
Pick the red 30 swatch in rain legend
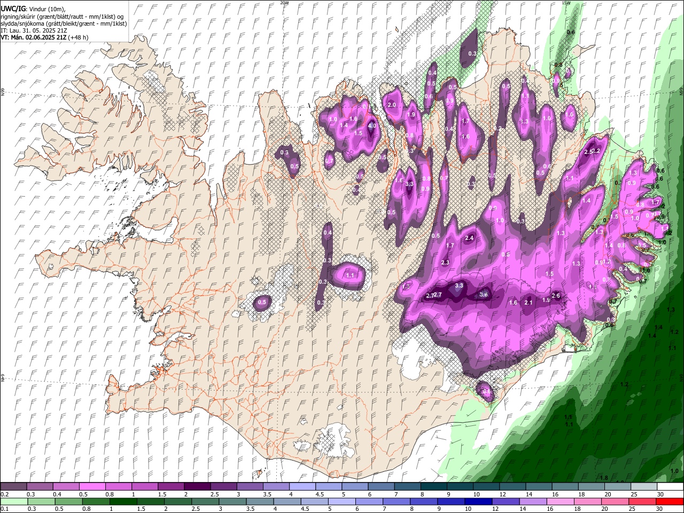[x=669, y=501]
